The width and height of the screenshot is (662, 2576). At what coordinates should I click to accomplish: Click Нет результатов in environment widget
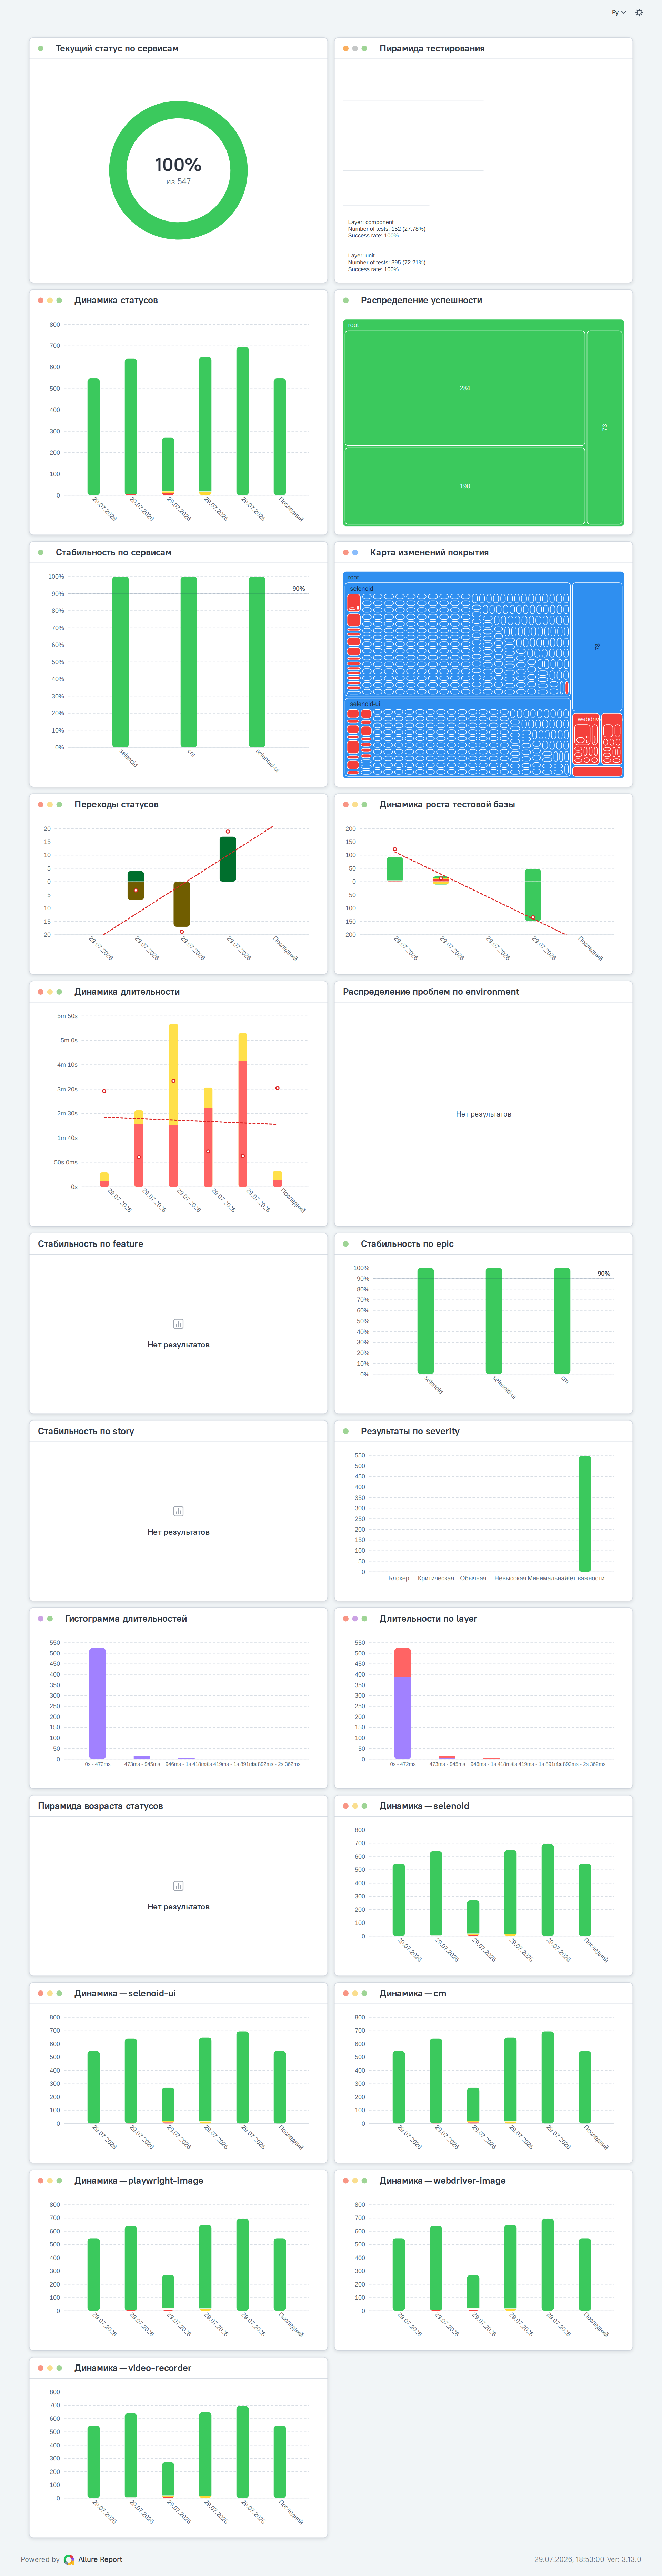tap(483, 1114)
